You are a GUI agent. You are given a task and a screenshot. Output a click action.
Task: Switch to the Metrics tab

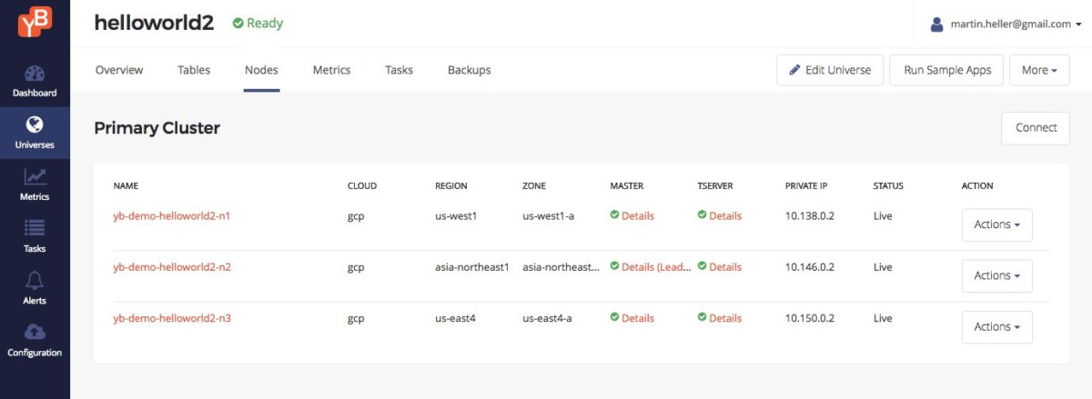click(331, 70)
